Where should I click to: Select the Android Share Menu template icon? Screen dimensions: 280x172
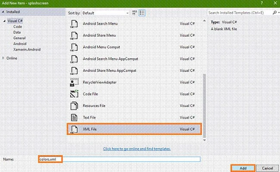[x=74, y=35]
